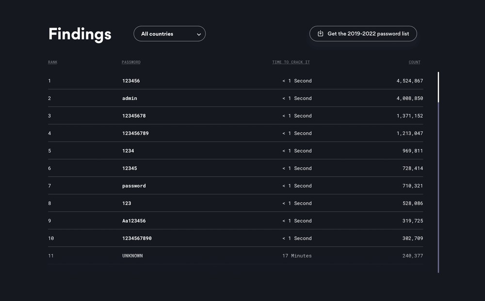Click the 1234567890 password entry

pos(137,238)
